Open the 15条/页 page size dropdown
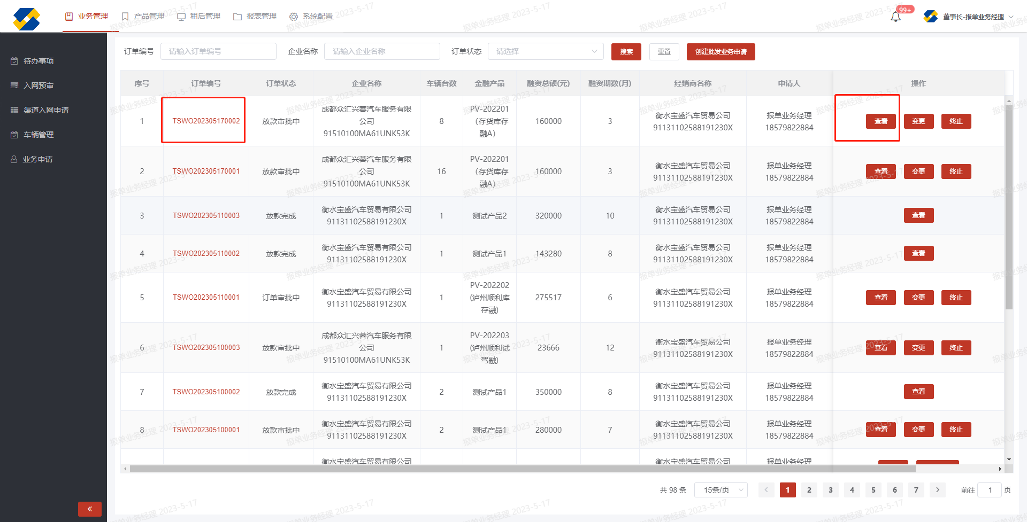 [721, 490]
